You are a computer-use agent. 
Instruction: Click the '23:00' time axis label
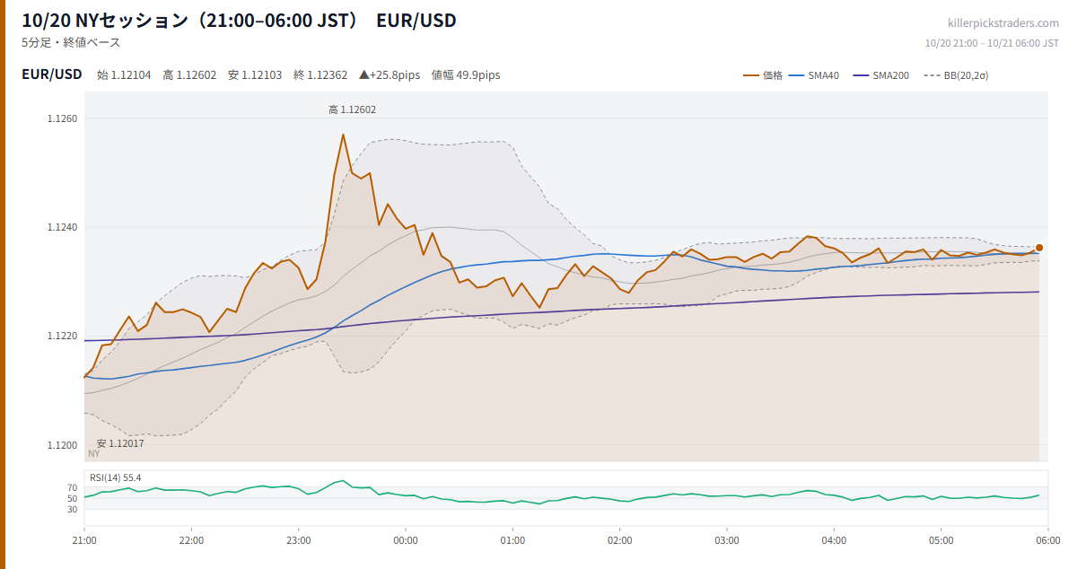click(299, 540)
